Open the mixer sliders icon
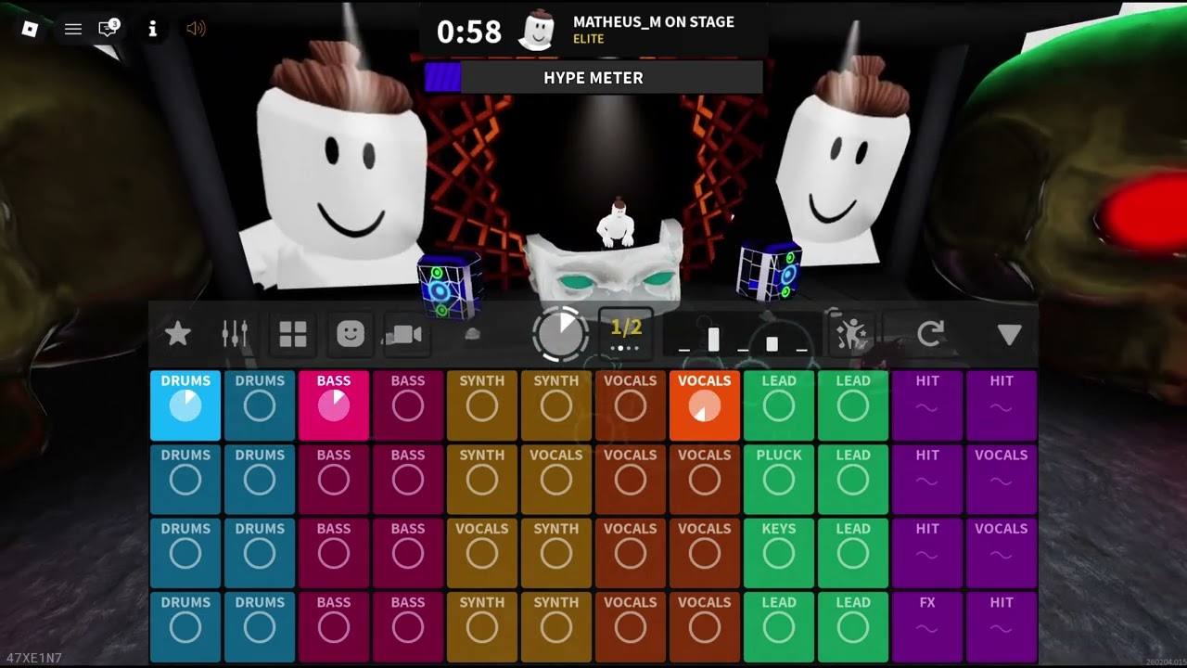 pos(236,334)
